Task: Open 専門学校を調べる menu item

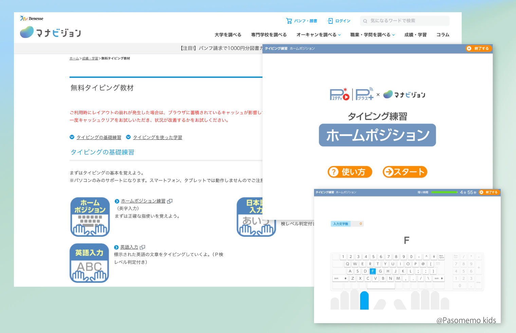Action: (x=269, y=35)
